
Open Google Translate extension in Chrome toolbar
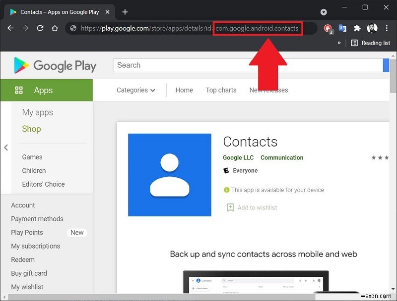(x=342, y=28)
